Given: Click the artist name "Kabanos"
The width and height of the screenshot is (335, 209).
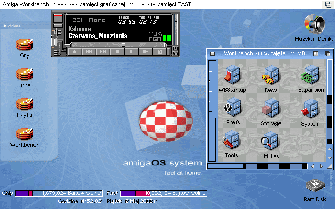Looking at the screenshot, I should pos(80,29).
